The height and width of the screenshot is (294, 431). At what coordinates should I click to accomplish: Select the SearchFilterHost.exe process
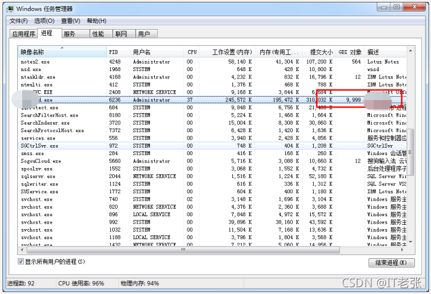[x=213, y=115]
